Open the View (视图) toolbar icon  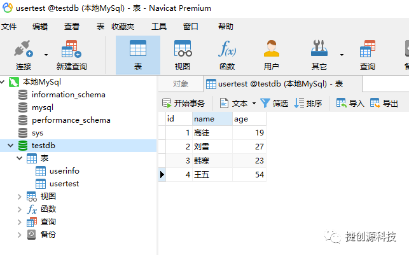click(183, 50)
